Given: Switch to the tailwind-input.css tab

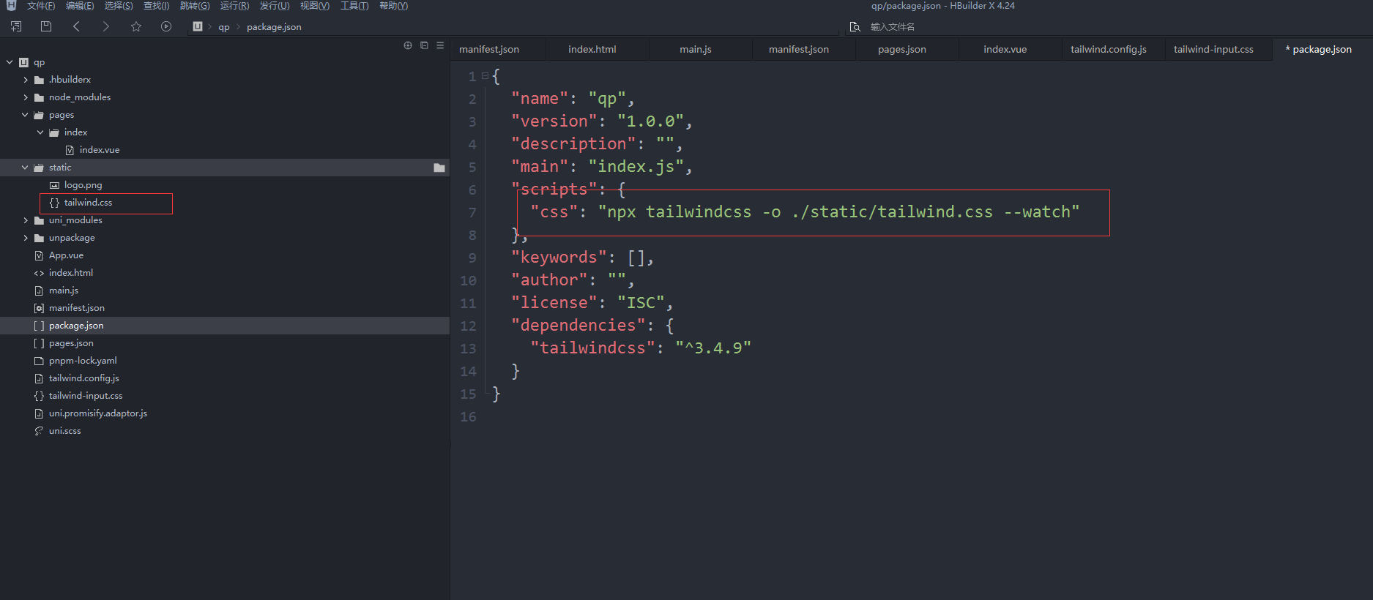Looking at the screenshot, I should tap(1213, 50).
